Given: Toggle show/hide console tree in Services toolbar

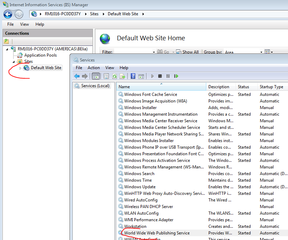Looking at the screenshot, I should pos(96,76).
